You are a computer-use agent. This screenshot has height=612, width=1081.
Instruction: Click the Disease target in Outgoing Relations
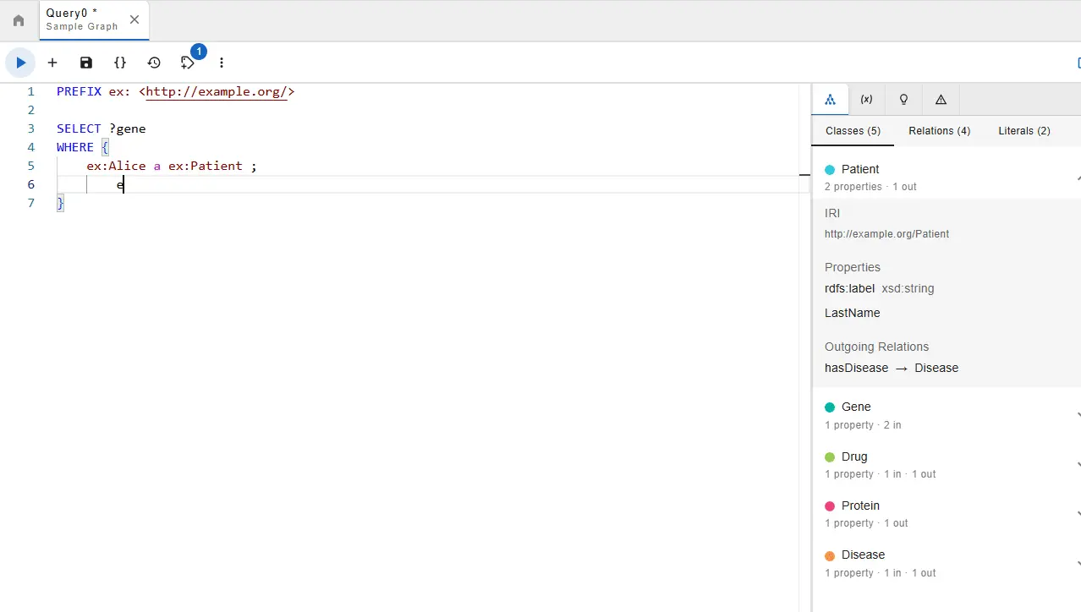[936, 368]
